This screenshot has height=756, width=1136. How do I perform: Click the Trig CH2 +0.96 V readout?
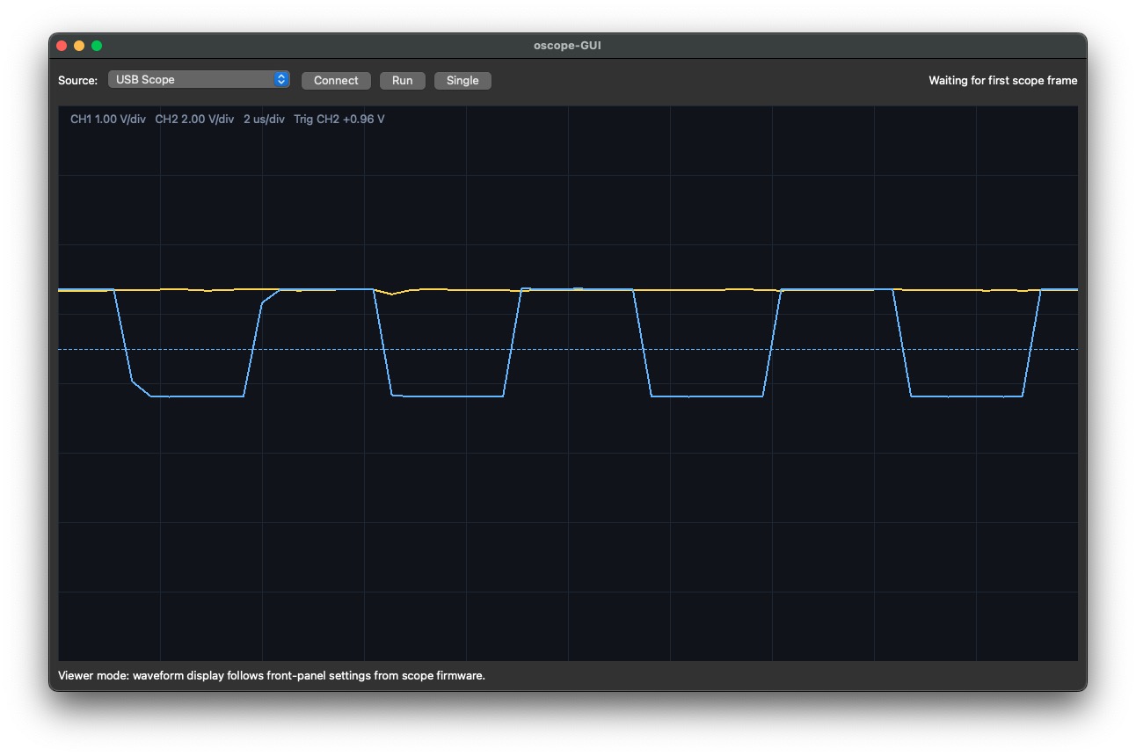point(339,120)
